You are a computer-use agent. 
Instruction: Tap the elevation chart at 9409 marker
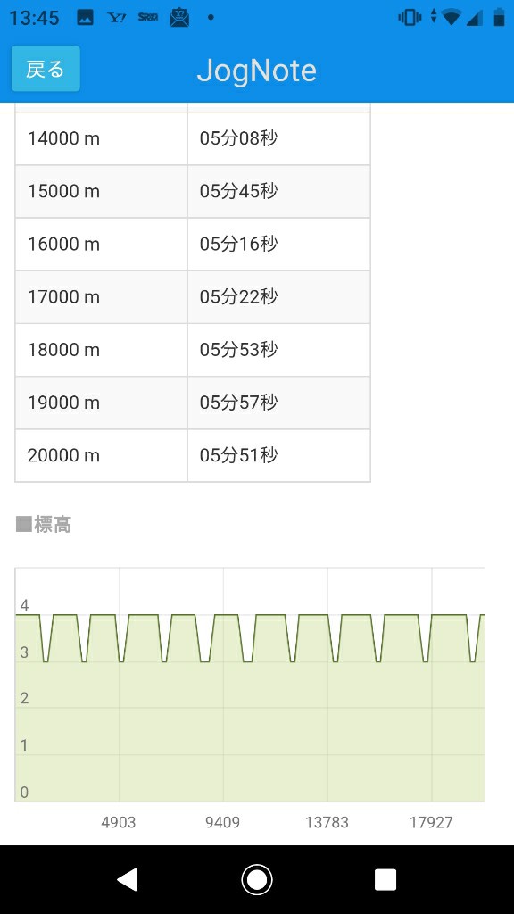(223, 685)
